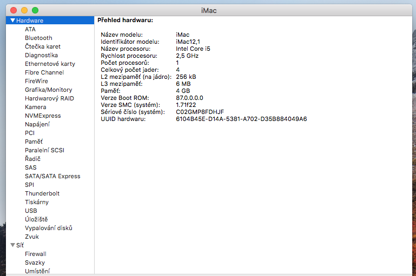Open Zvuk in the sidebar
The height and width of the screenshot is (276, 416).
point(32,237)
